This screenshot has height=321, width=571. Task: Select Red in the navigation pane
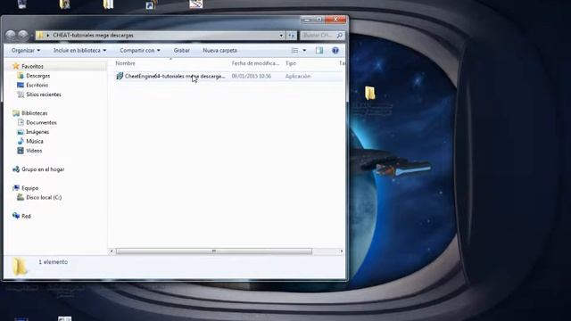(x=26, y=216)
